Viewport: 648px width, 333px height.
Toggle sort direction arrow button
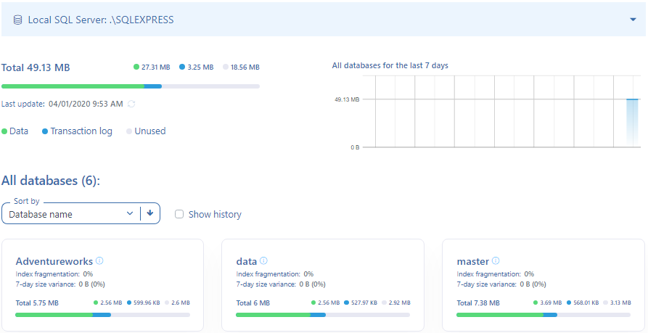pyautogui.click(x=150, y=213)
